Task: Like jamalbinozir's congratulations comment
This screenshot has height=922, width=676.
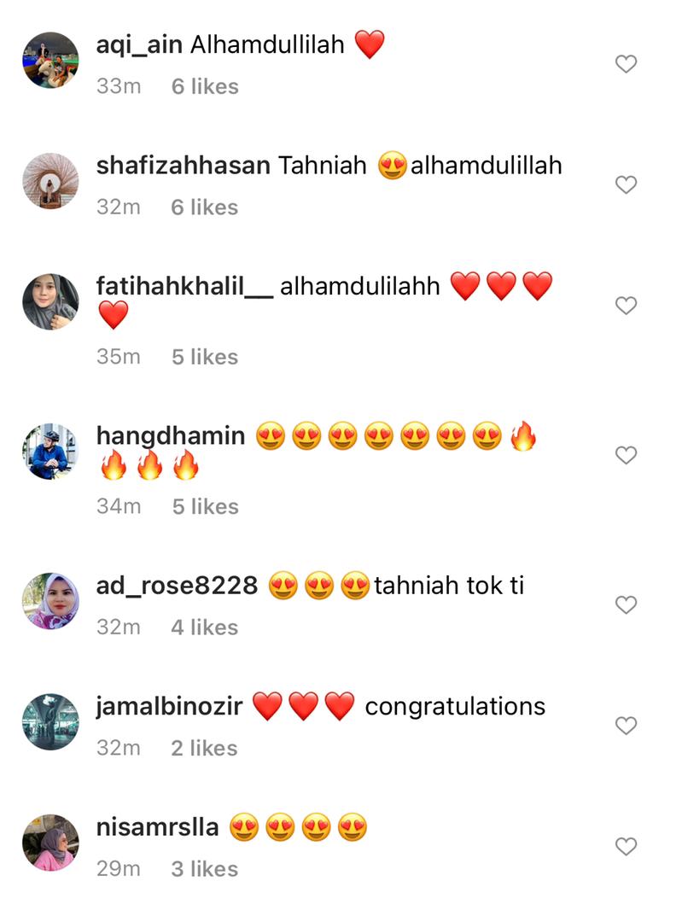Action: [x=626, y=726]
